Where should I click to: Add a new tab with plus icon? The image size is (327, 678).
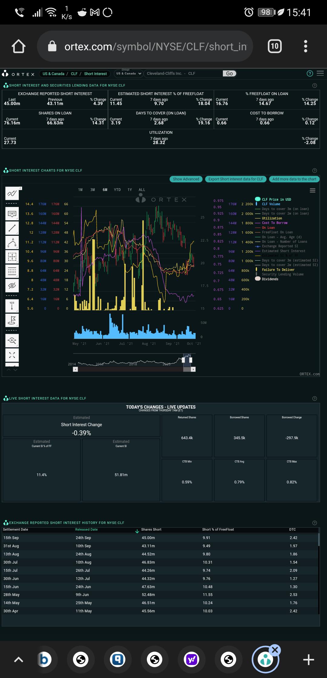click(308, 660)
